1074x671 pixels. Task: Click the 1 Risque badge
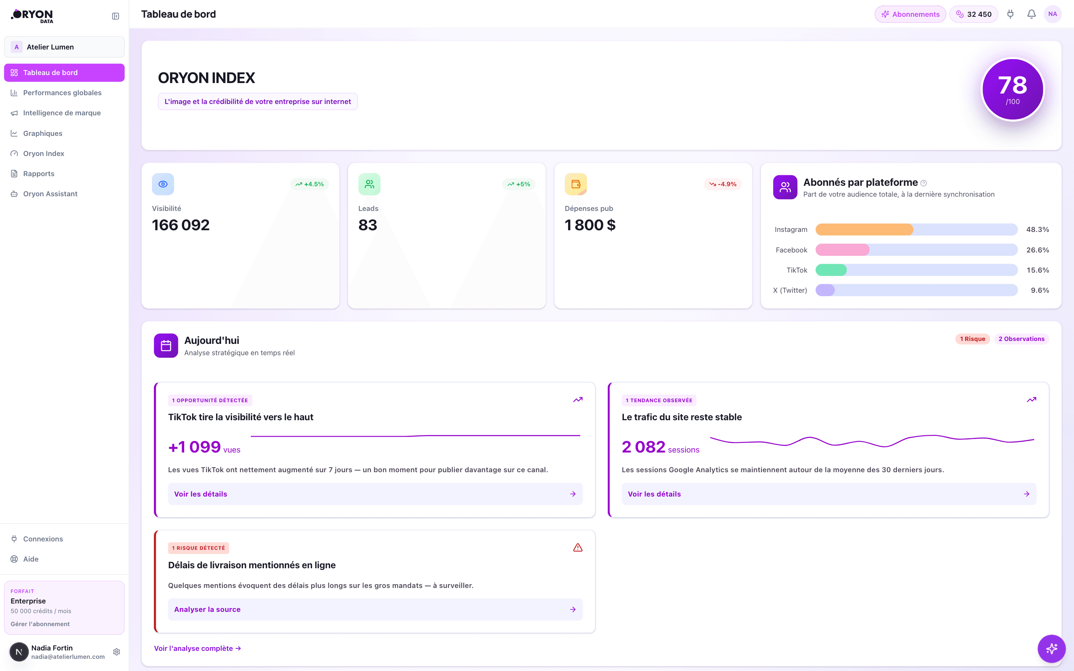[972, 339]
